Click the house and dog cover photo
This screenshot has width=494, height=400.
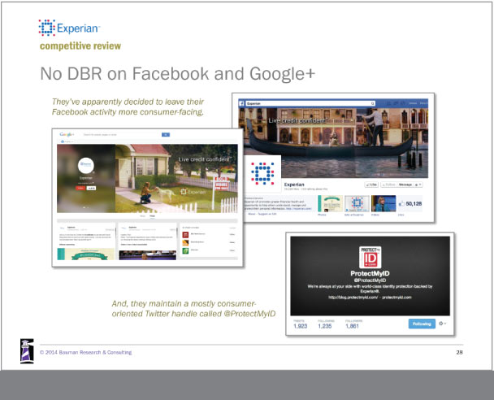[176, 178]
